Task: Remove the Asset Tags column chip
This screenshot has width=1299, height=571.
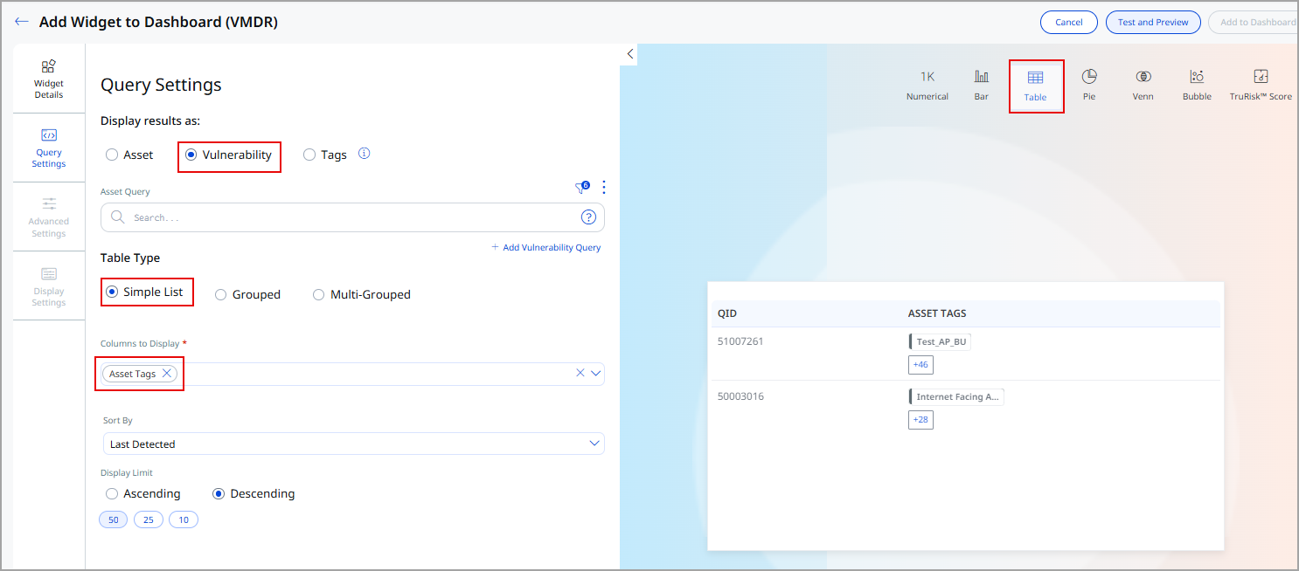Action: [167, 374]
